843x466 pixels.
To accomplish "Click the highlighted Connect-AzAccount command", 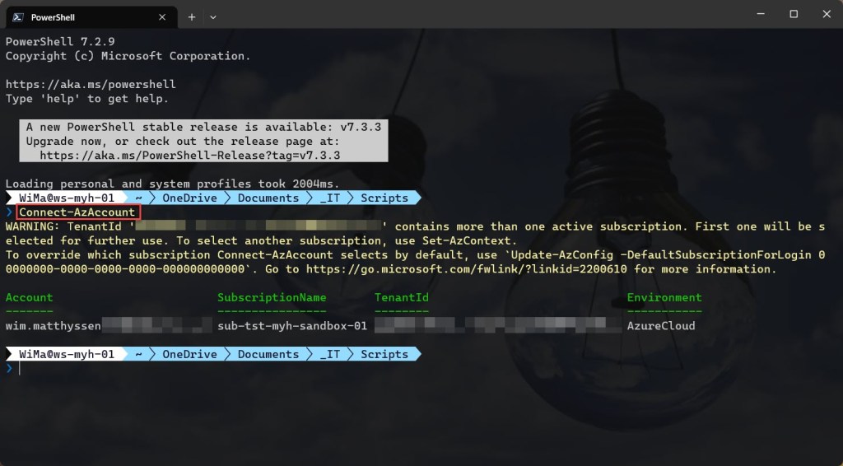I will point(77,212).
